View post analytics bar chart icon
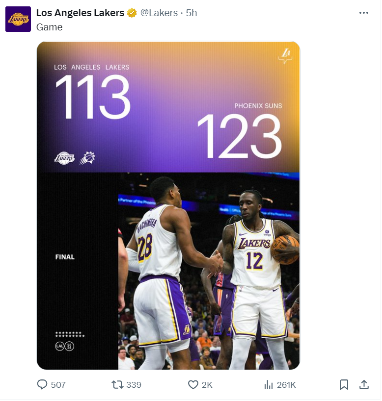The image size is (382, 401). click(268, 385)
